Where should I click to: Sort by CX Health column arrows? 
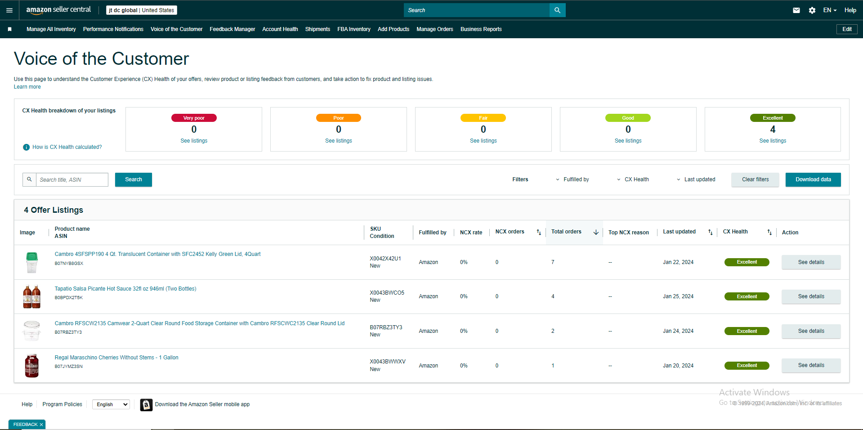(x=769, y=232)
